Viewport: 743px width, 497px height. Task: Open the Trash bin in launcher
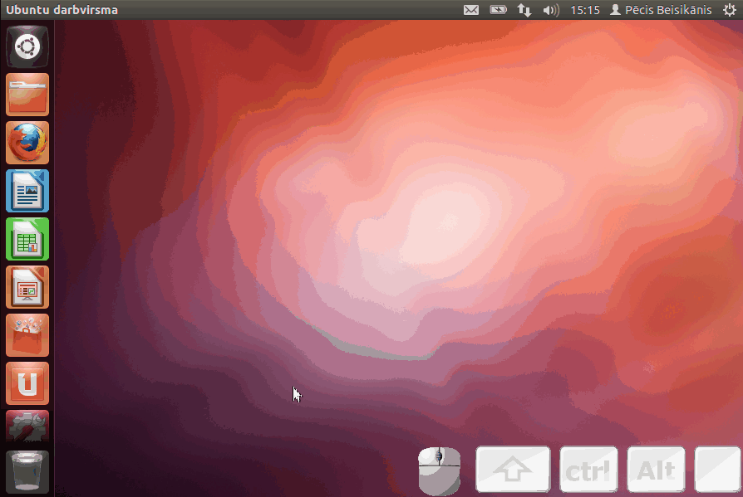point(27,471)
